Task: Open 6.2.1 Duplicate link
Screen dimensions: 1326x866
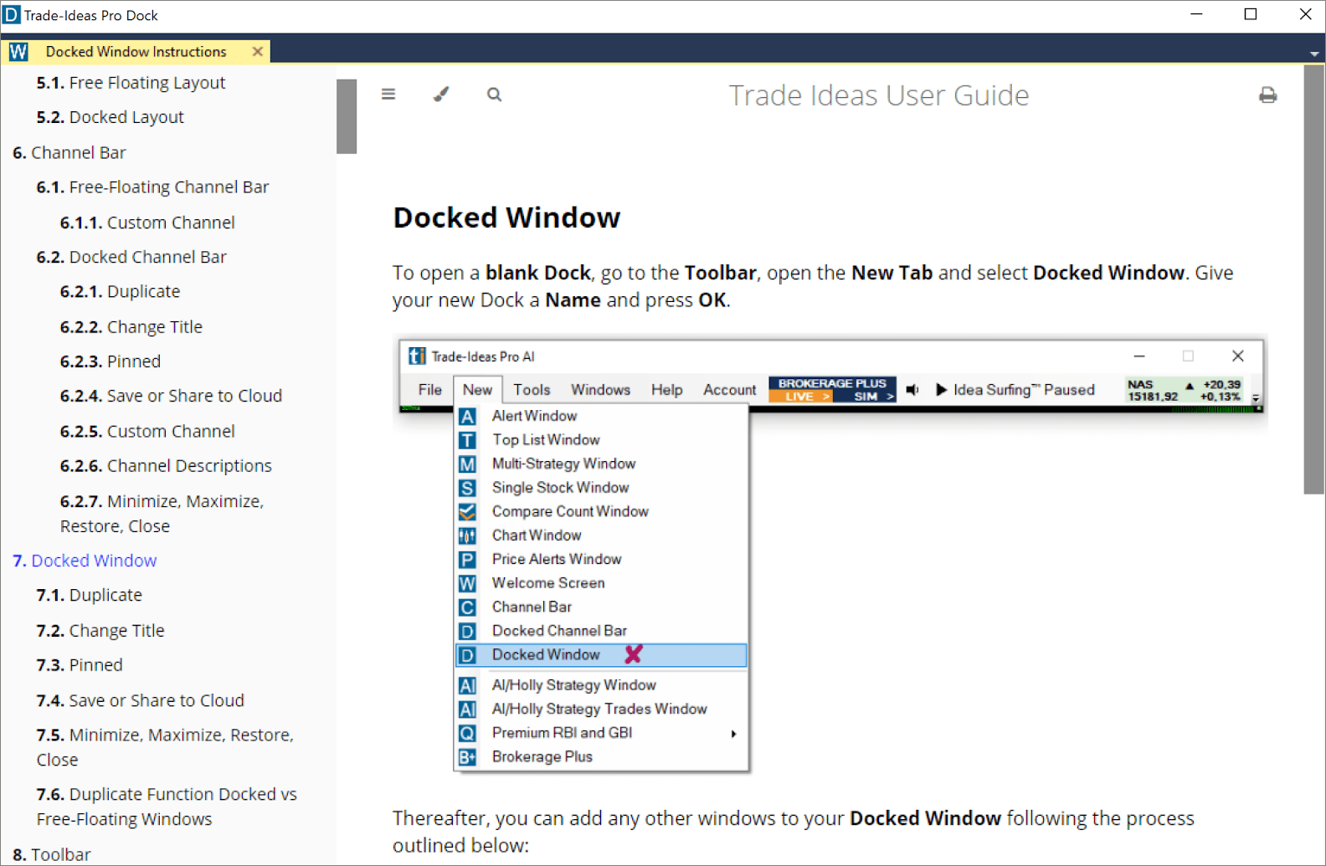Action: (x=120, y=291)
